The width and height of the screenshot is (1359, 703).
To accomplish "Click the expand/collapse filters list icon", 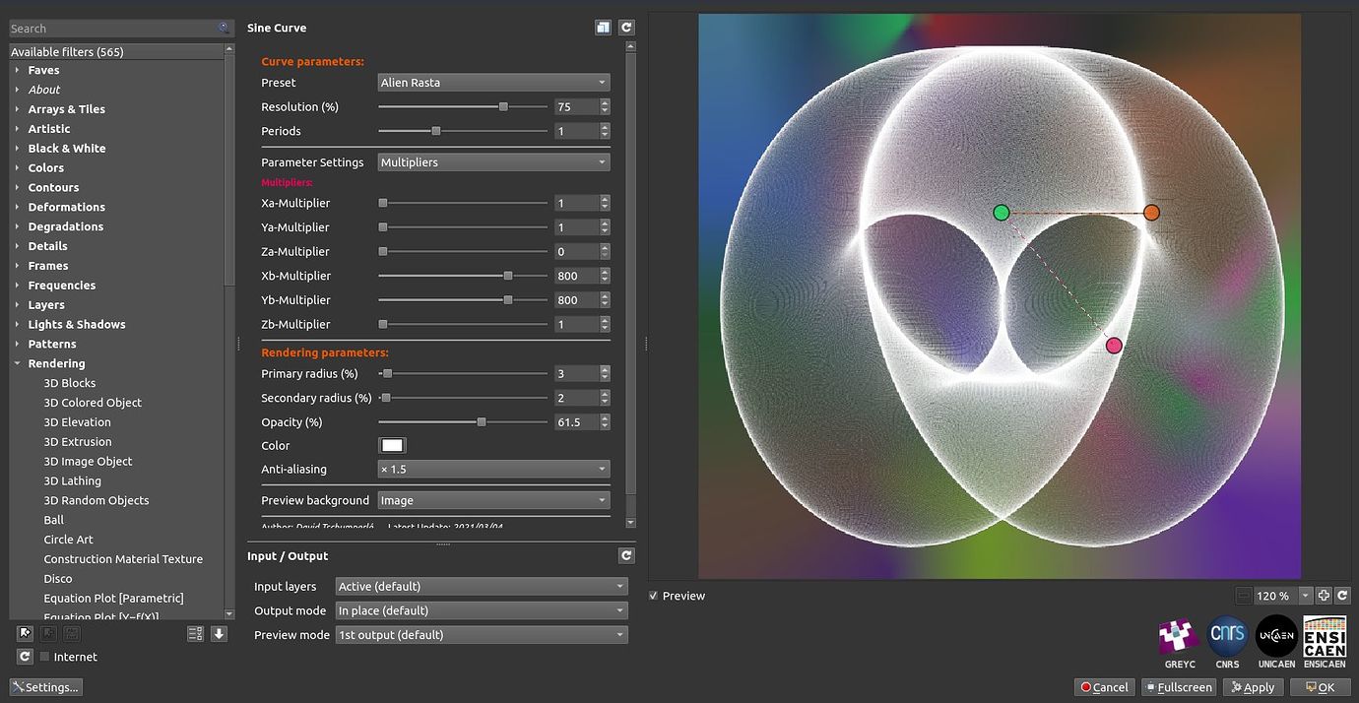I will pyautogui.click(x=194, y=633).
